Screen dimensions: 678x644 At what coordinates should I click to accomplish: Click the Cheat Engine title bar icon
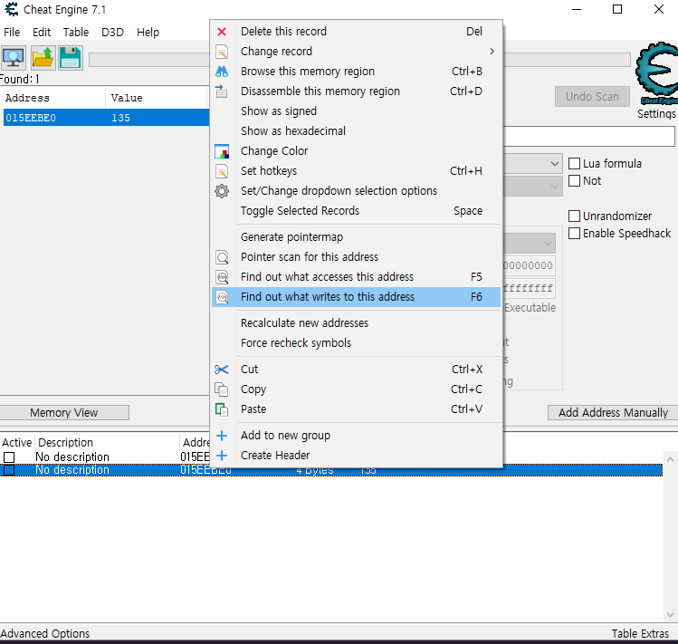click(11, 9)
